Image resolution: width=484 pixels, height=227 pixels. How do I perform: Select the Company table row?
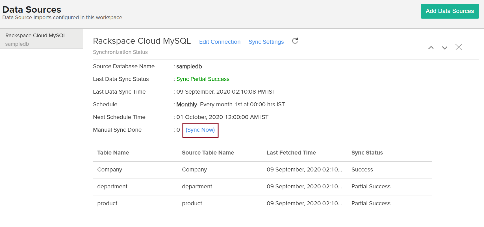tap(110, 169)
